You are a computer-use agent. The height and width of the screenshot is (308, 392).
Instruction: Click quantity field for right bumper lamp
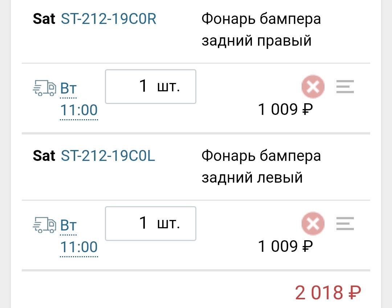coord(151,87)
